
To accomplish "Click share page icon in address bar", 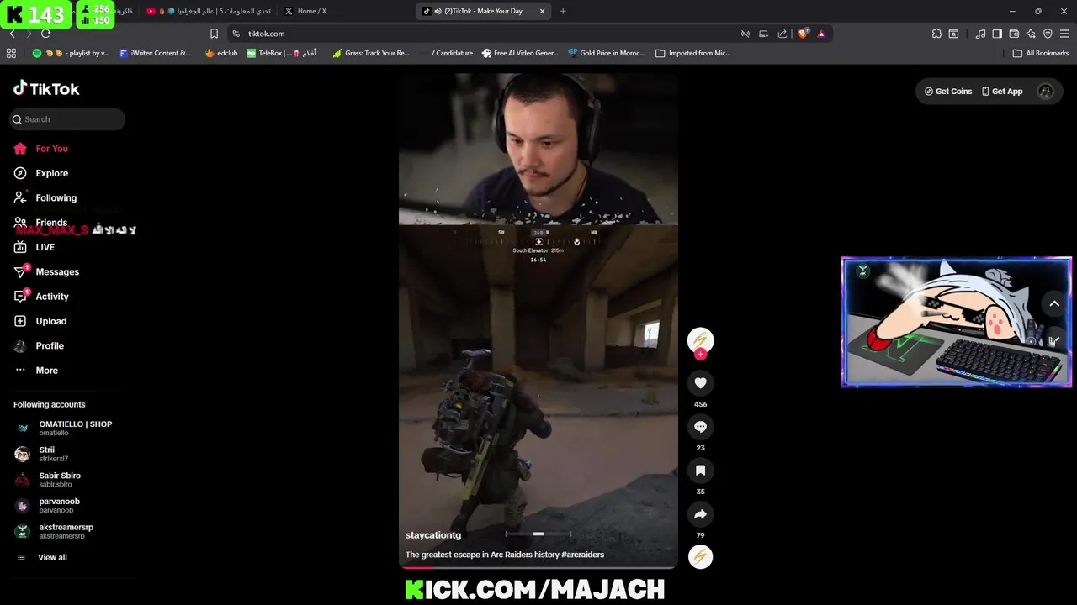I will click(783, 34).
